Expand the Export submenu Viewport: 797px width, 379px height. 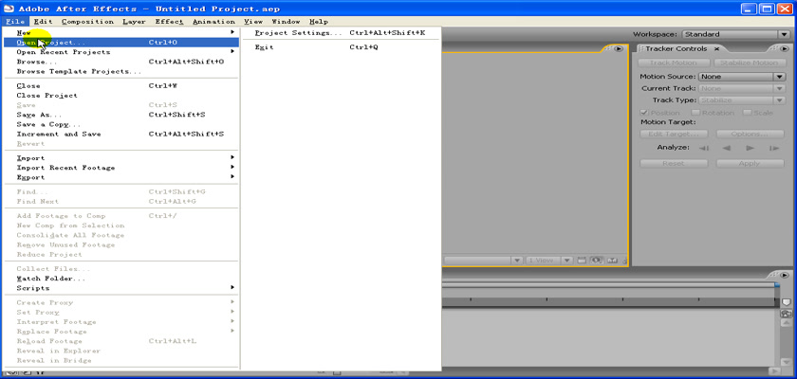121,177
